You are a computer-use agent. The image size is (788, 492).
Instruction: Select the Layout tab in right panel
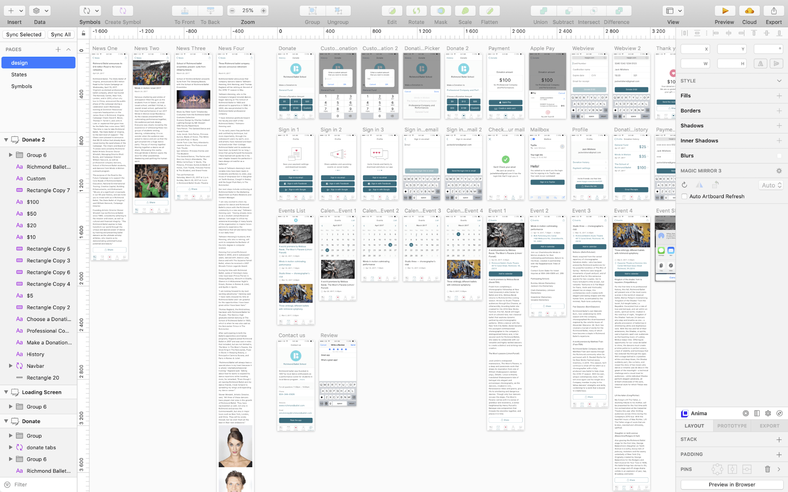click(695, 426)
